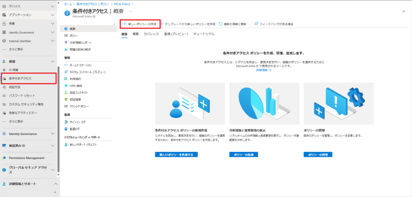This screenshot has height=197, width=412.
Task: Go to パスワード リセット
Action: [x=22, y=95]
